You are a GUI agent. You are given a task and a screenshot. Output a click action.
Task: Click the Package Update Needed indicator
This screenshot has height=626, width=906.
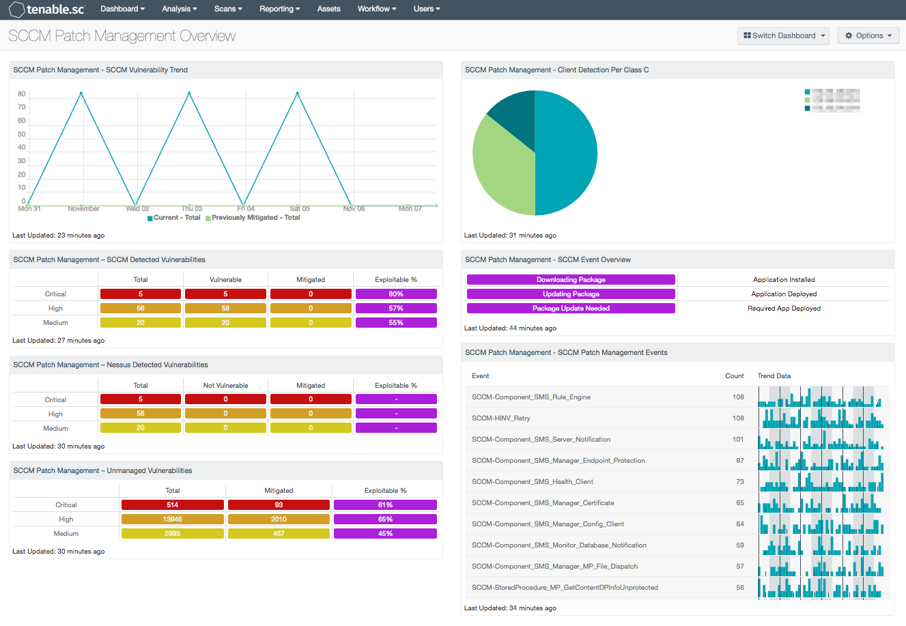click(571, 309)
